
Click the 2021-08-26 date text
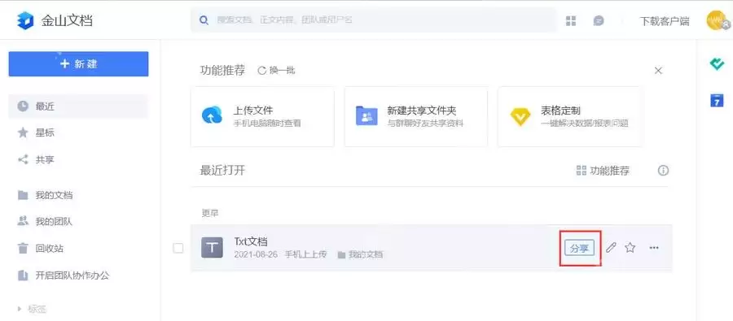(x=255, y=254)
